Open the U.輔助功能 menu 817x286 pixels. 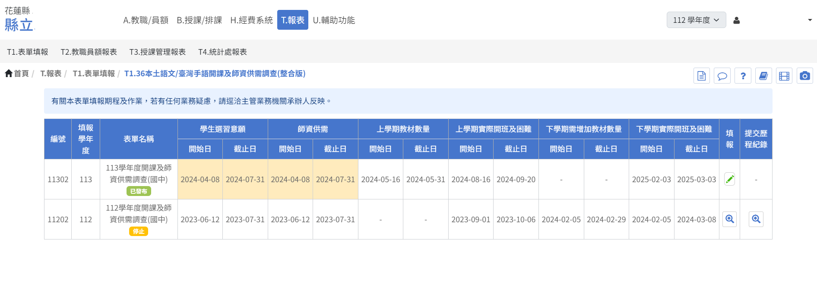click(x=333, y=20)
